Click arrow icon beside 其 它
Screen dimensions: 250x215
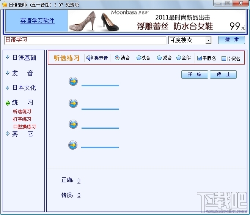(7, 133)
